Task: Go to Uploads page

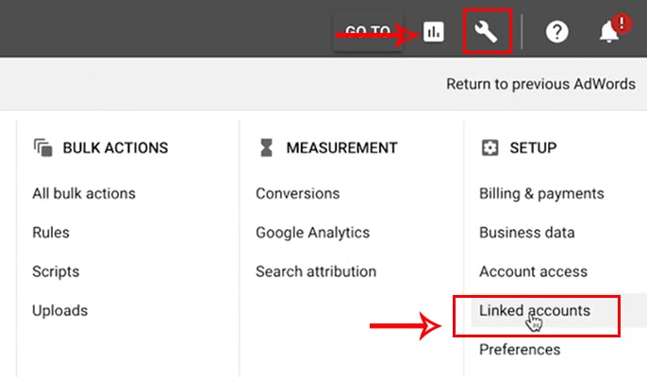Action: click(x=59, y=311)
